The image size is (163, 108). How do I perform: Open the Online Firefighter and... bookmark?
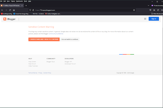(x=53, y=14)
